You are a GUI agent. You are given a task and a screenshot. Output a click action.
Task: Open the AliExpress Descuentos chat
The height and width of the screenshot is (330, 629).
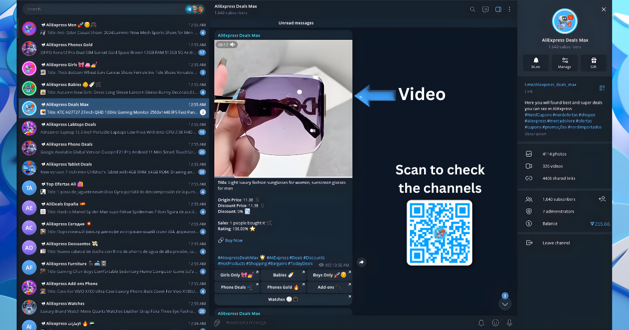coord(114,247)
